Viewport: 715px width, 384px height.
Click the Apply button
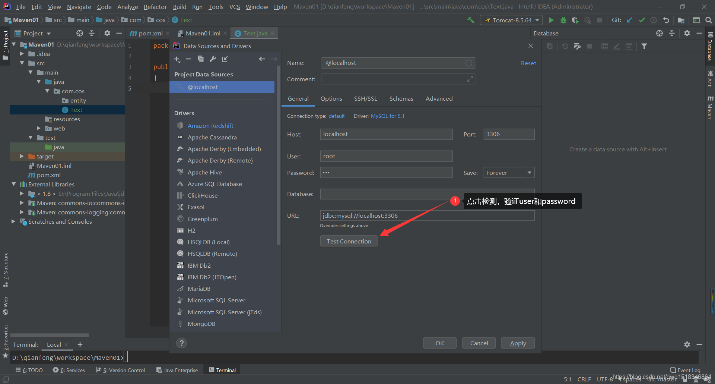[518, 343]
